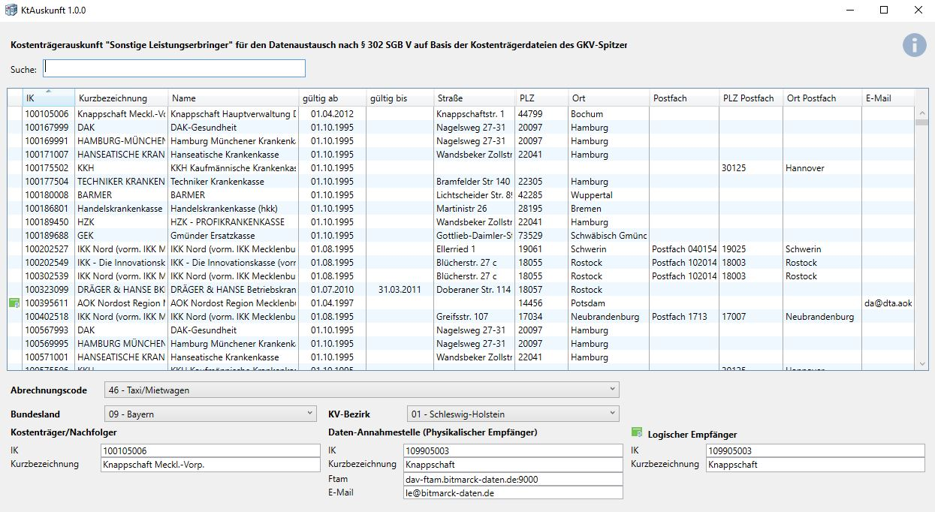This screenshot has height=512, width=935.
Task: Select the row with IK 100169991
Action: pyautogui.click(x=461, y=141)
